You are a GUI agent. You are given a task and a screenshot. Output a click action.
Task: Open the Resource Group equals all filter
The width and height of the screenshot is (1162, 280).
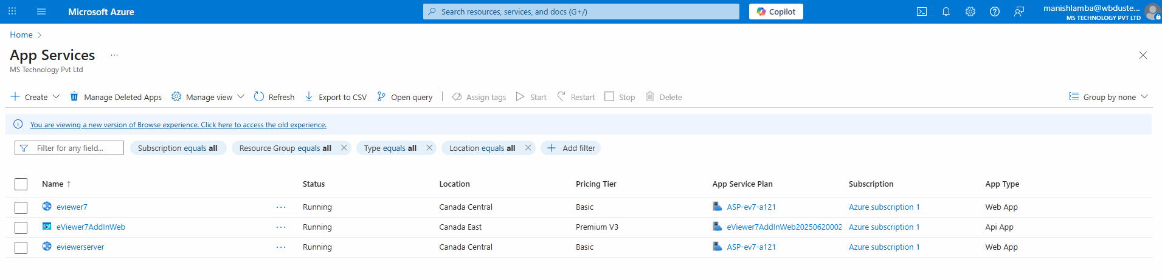285,148
